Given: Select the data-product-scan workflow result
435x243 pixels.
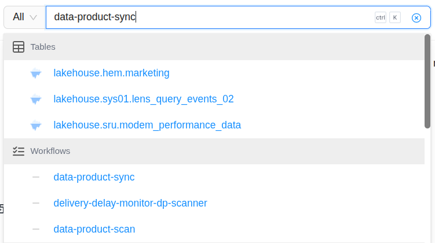Looking at the screenshot, I should pyautogui.click(x=94, y=229).
